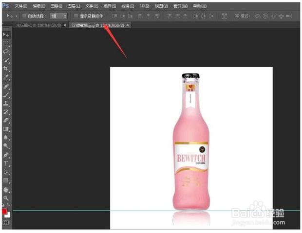Click the Auto-Align Layers options bar icon
Image resolution: width=302 pixels, height=233 pixels.
(224, 16)
